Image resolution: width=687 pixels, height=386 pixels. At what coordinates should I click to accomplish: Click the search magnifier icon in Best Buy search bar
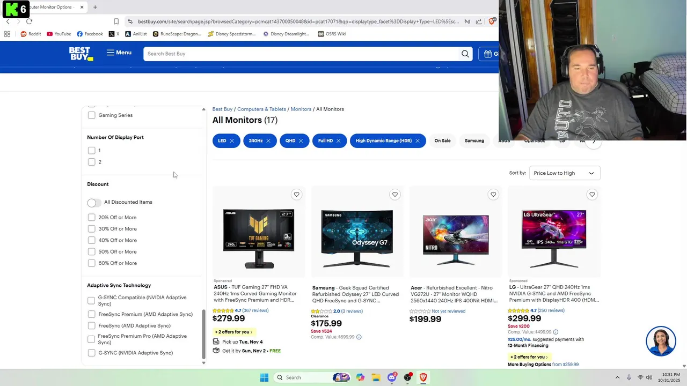pyautogui.click(x=465, y=54)
